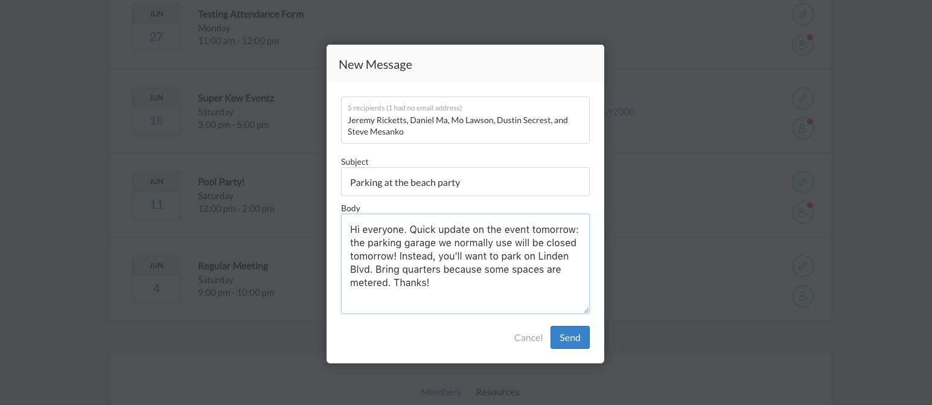Image resolution: width=932 pixels, height=405 pixels.
Task: Select the edit pencil icon for Pool Party!
Action: click(802, 182)
